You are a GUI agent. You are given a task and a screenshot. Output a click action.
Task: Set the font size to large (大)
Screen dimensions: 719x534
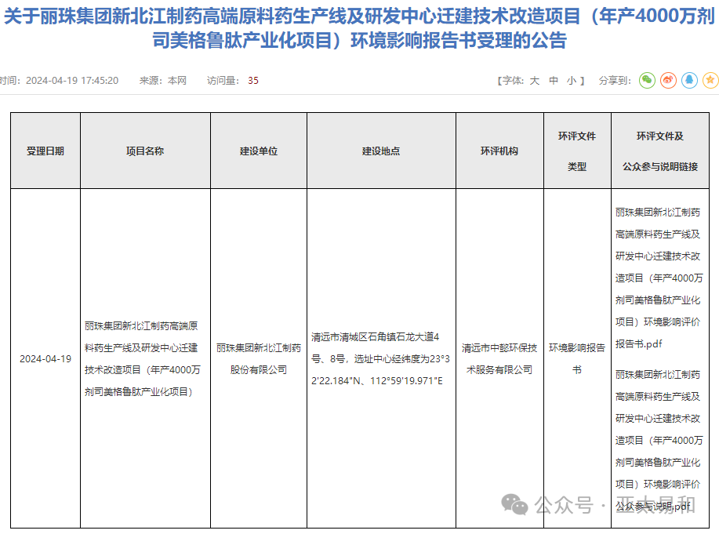point(534,81)
